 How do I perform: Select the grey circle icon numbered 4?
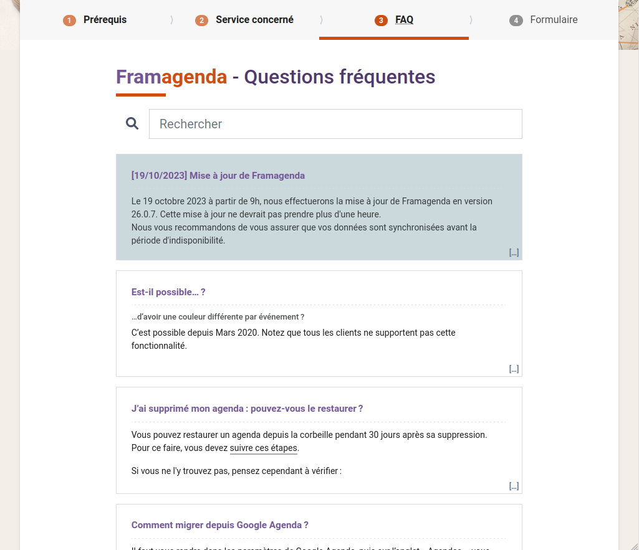516,20
